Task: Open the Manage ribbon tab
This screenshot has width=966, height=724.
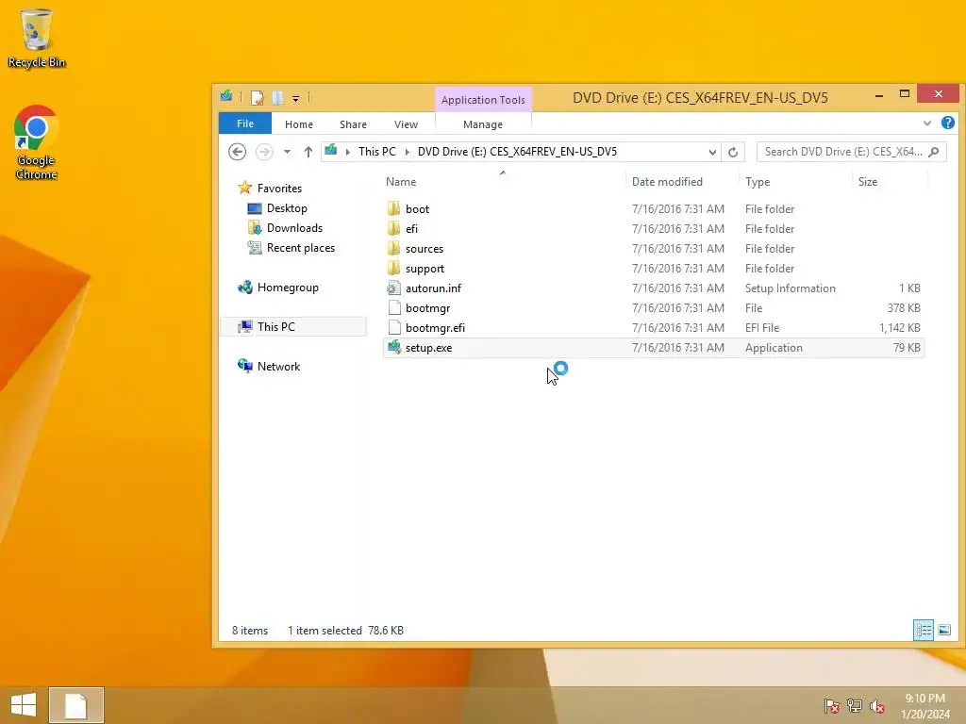Action: (483, 124)
